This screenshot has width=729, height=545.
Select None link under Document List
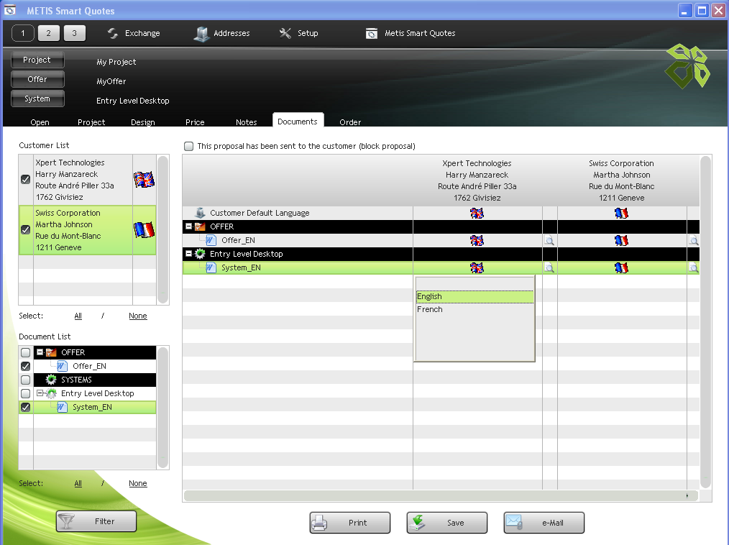[x=137, y=483]
